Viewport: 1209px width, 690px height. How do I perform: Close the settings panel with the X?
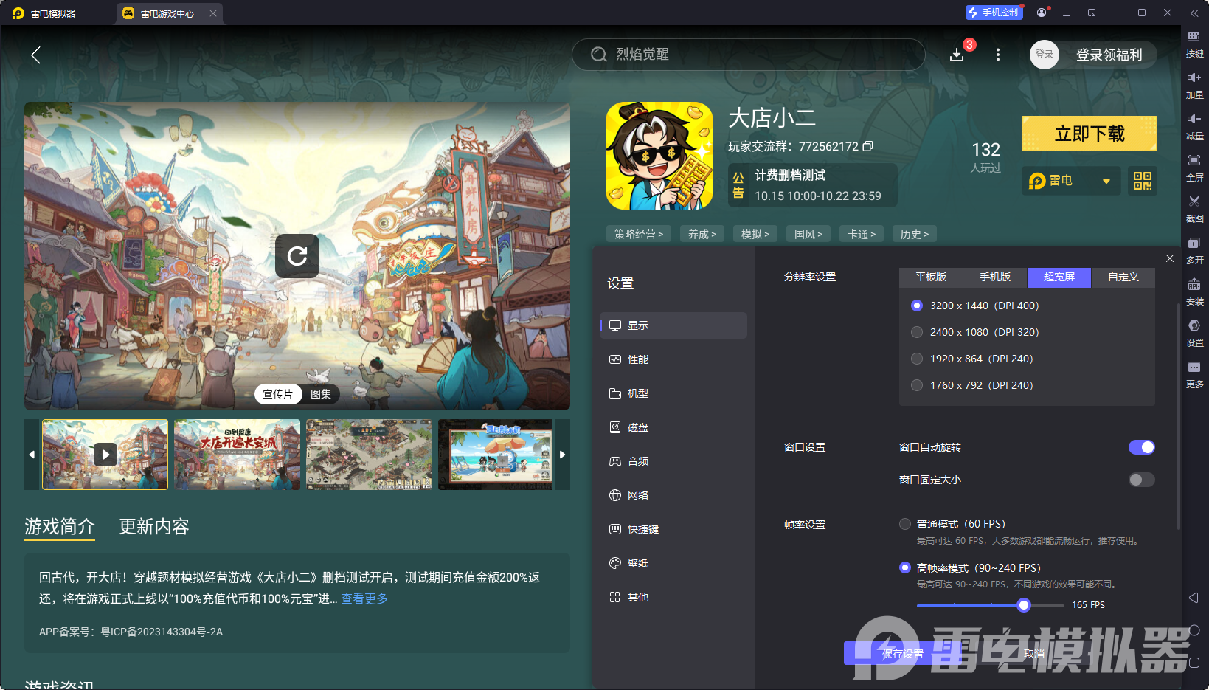pos(1170,258)
